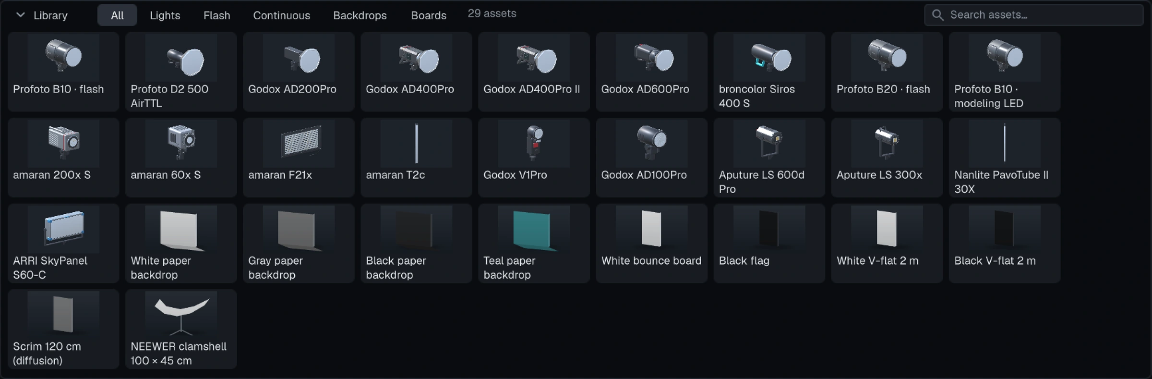Screen dimensions: 1152x379
Task: Select the Aputure LS 600d Pro
Action: pyautogui.click(x=769, y=158)
